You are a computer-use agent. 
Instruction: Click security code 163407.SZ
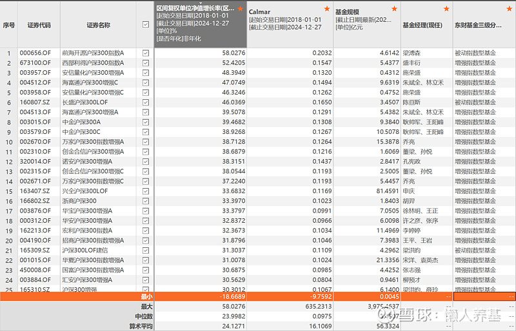35,191
